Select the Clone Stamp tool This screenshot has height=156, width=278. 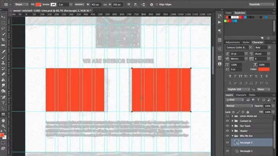[x=3, y=63]
